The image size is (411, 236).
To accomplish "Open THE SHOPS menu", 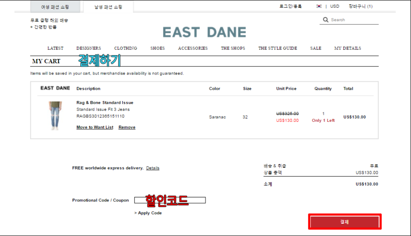I will [x=233, y=48].
